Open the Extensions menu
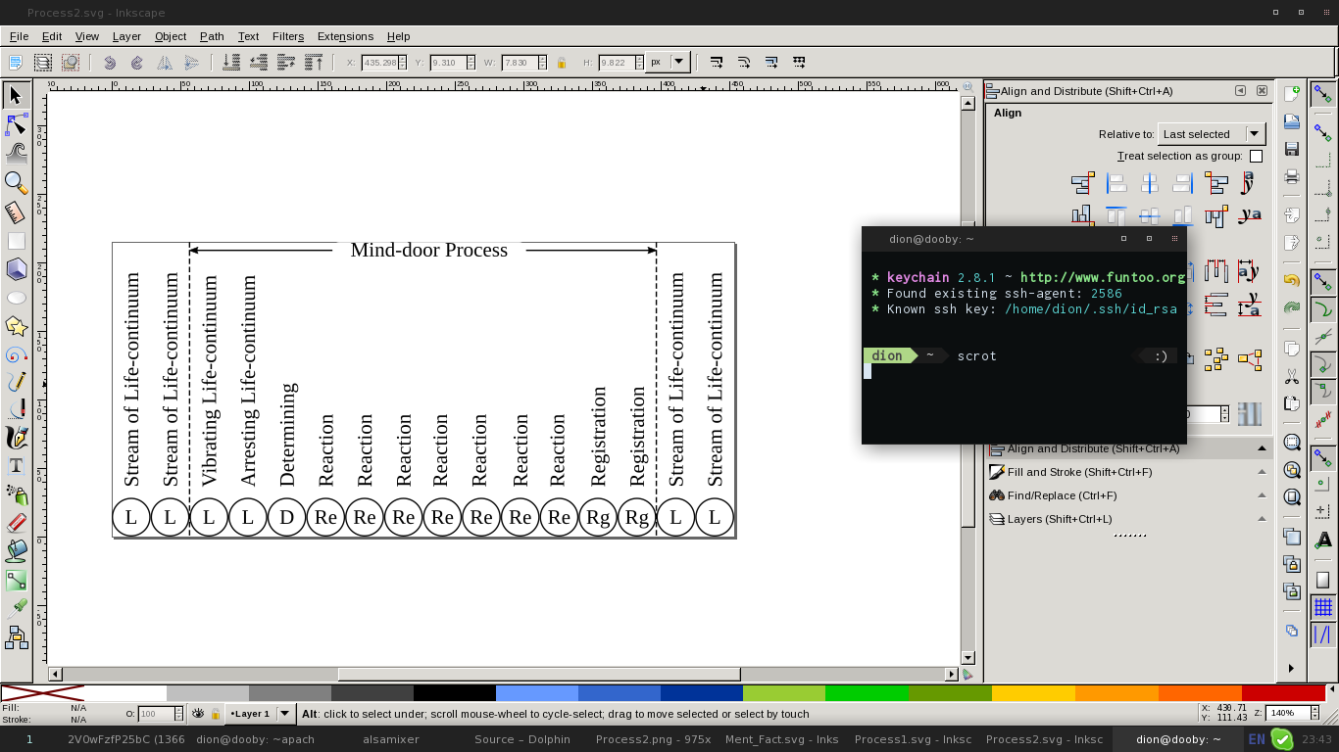The width and height of the screenshot is (1339, 752). tap(345, 36)
